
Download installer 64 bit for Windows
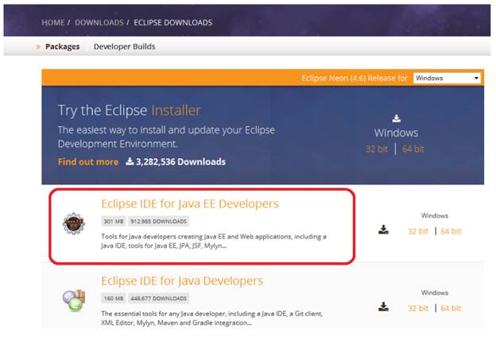pos(413,149)
